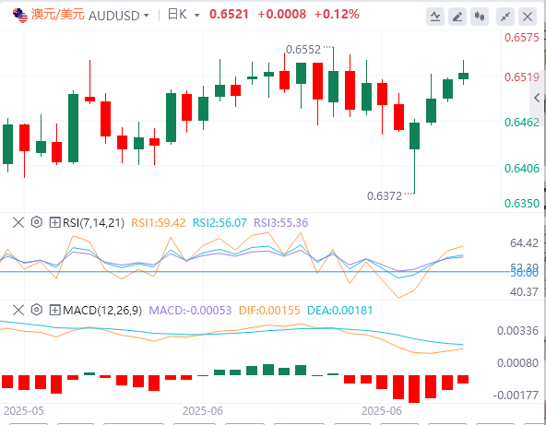Expand the right side panel chevron
Image resolution: width=546 pixels, height=425 pixels.
537,98
